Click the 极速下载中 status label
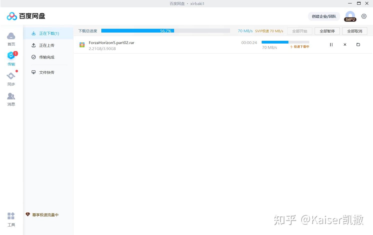 click(300, 47)
